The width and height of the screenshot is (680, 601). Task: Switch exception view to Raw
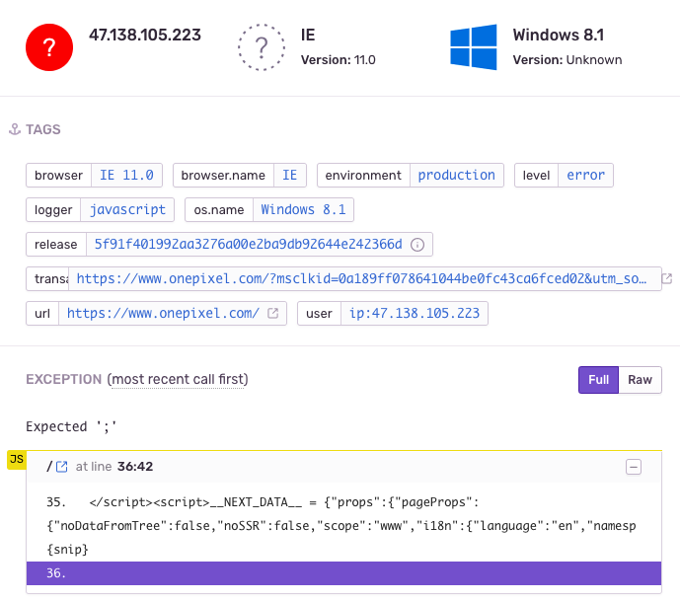[640, 380]
